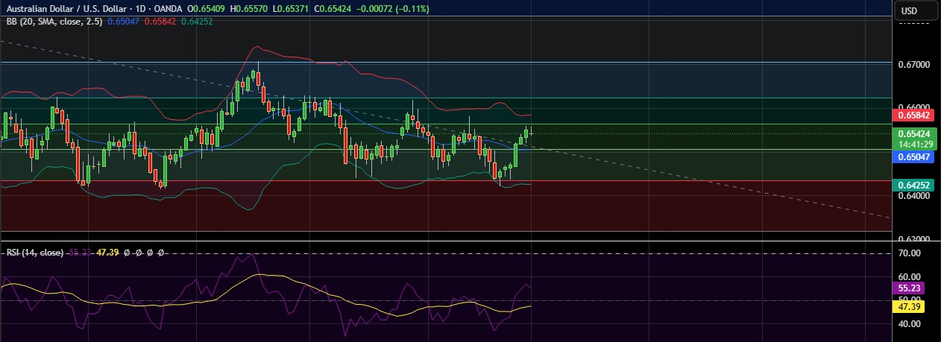Viewport: 941px width, 342px height.
Task: Click the 0.63000 price scale tick
Action: (913, 238)
